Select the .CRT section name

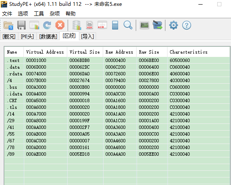(12, 100)
